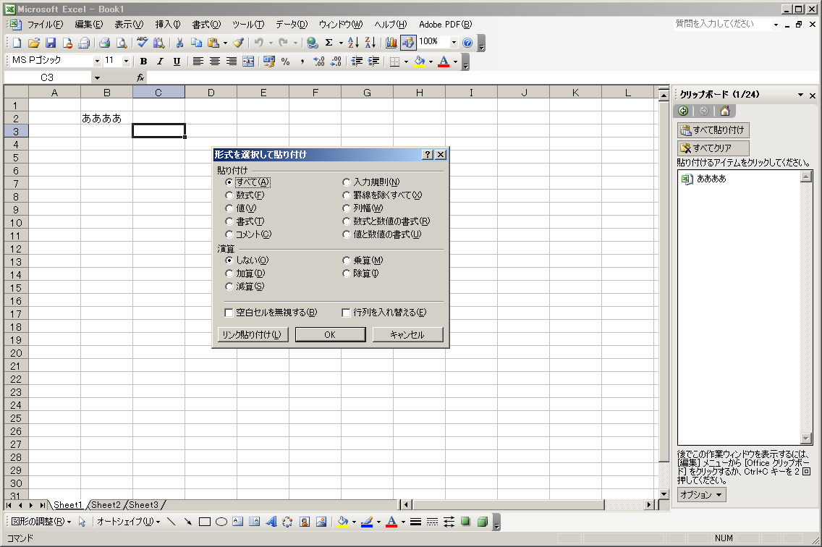Click the clipboard pane Home icon
This screenshot has height=547, width=822.
(x=724, y=111)
